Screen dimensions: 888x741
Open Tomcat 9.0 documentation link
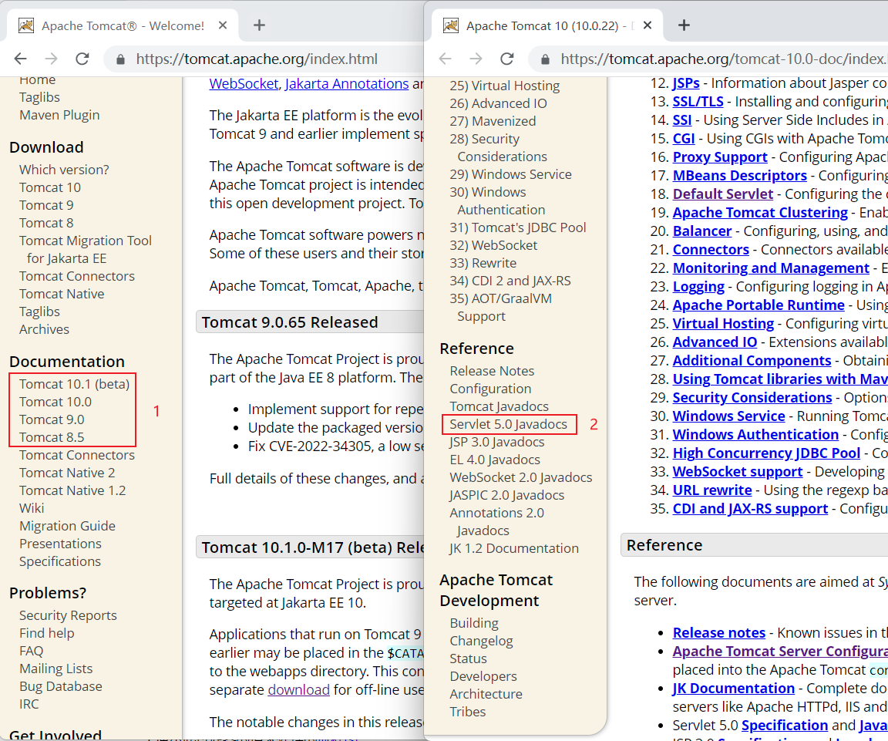coord(52,419)
